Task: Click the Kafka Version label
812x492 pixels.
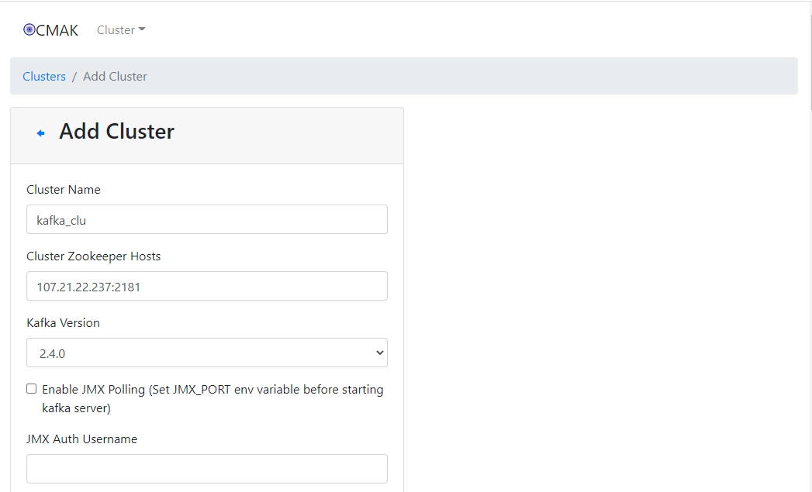Action: tap(64, 323)
